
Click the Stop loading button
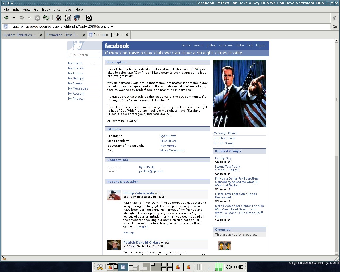click(37, 18)
